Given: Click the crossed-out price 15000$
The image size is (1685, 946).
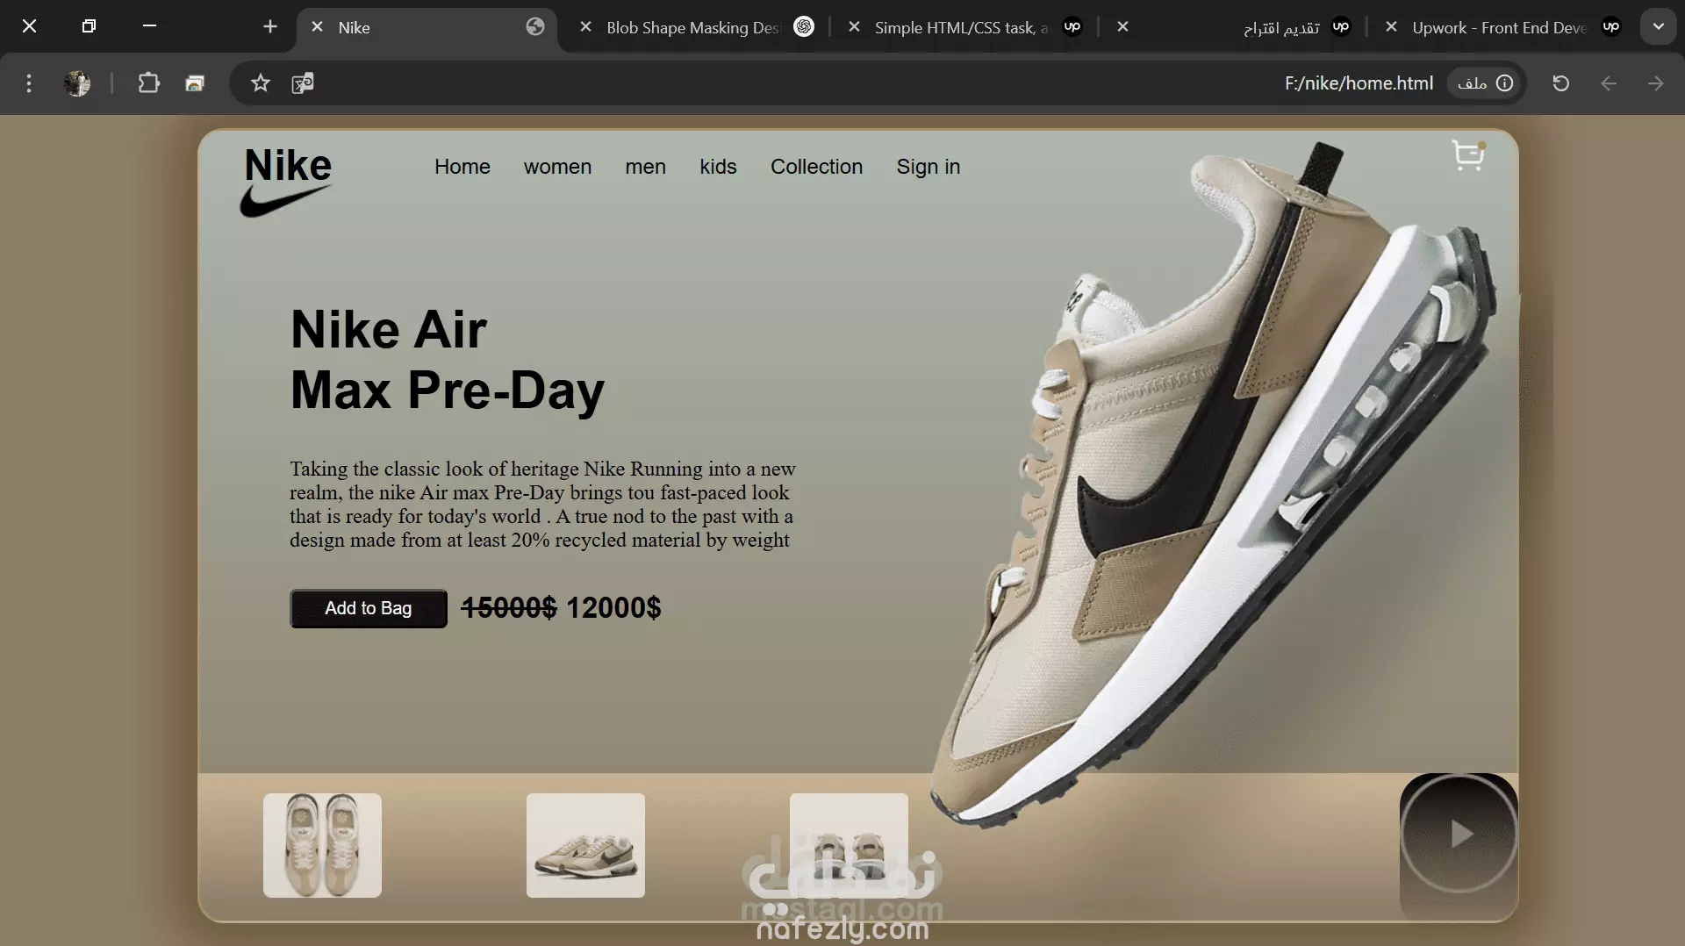Looking at the screenshot, I should (509, 607).
